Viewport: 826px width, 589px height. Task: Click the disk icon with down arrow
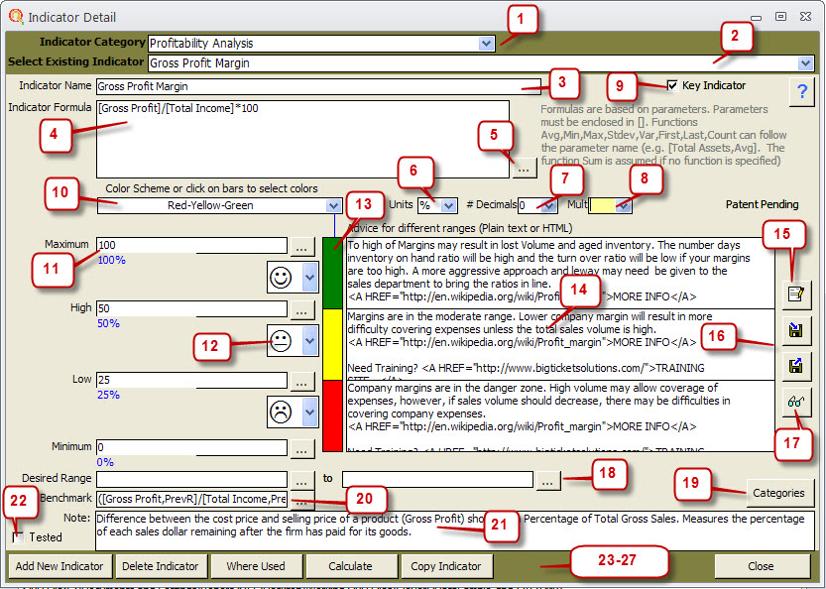[794, 329]
